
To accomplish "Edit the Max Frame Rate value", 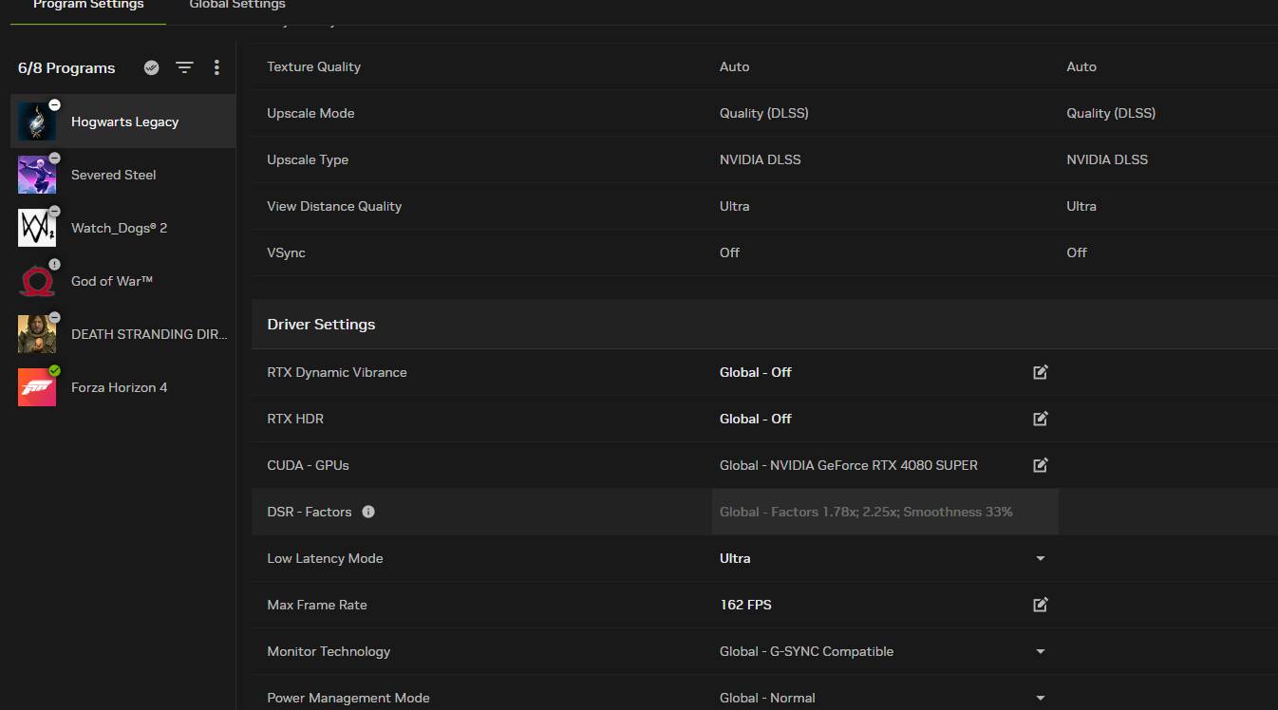I will click(x=1041, y=605).
